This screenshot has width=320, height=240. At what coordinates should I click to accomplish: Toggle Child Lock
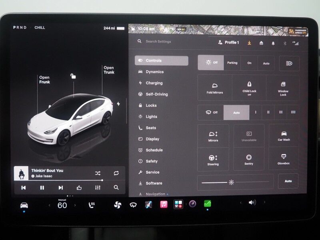click(x=249, y=88)
